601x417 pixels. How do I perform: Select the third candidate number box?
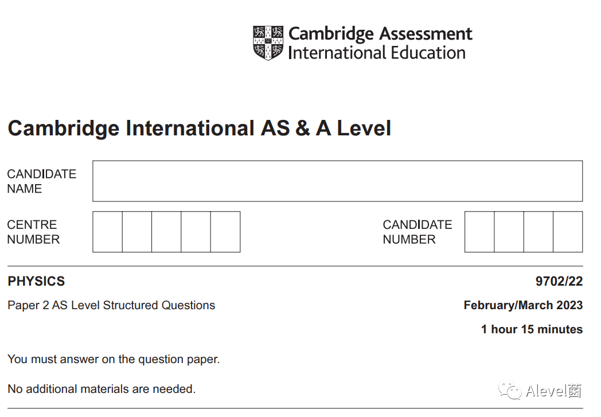(538, 232)
